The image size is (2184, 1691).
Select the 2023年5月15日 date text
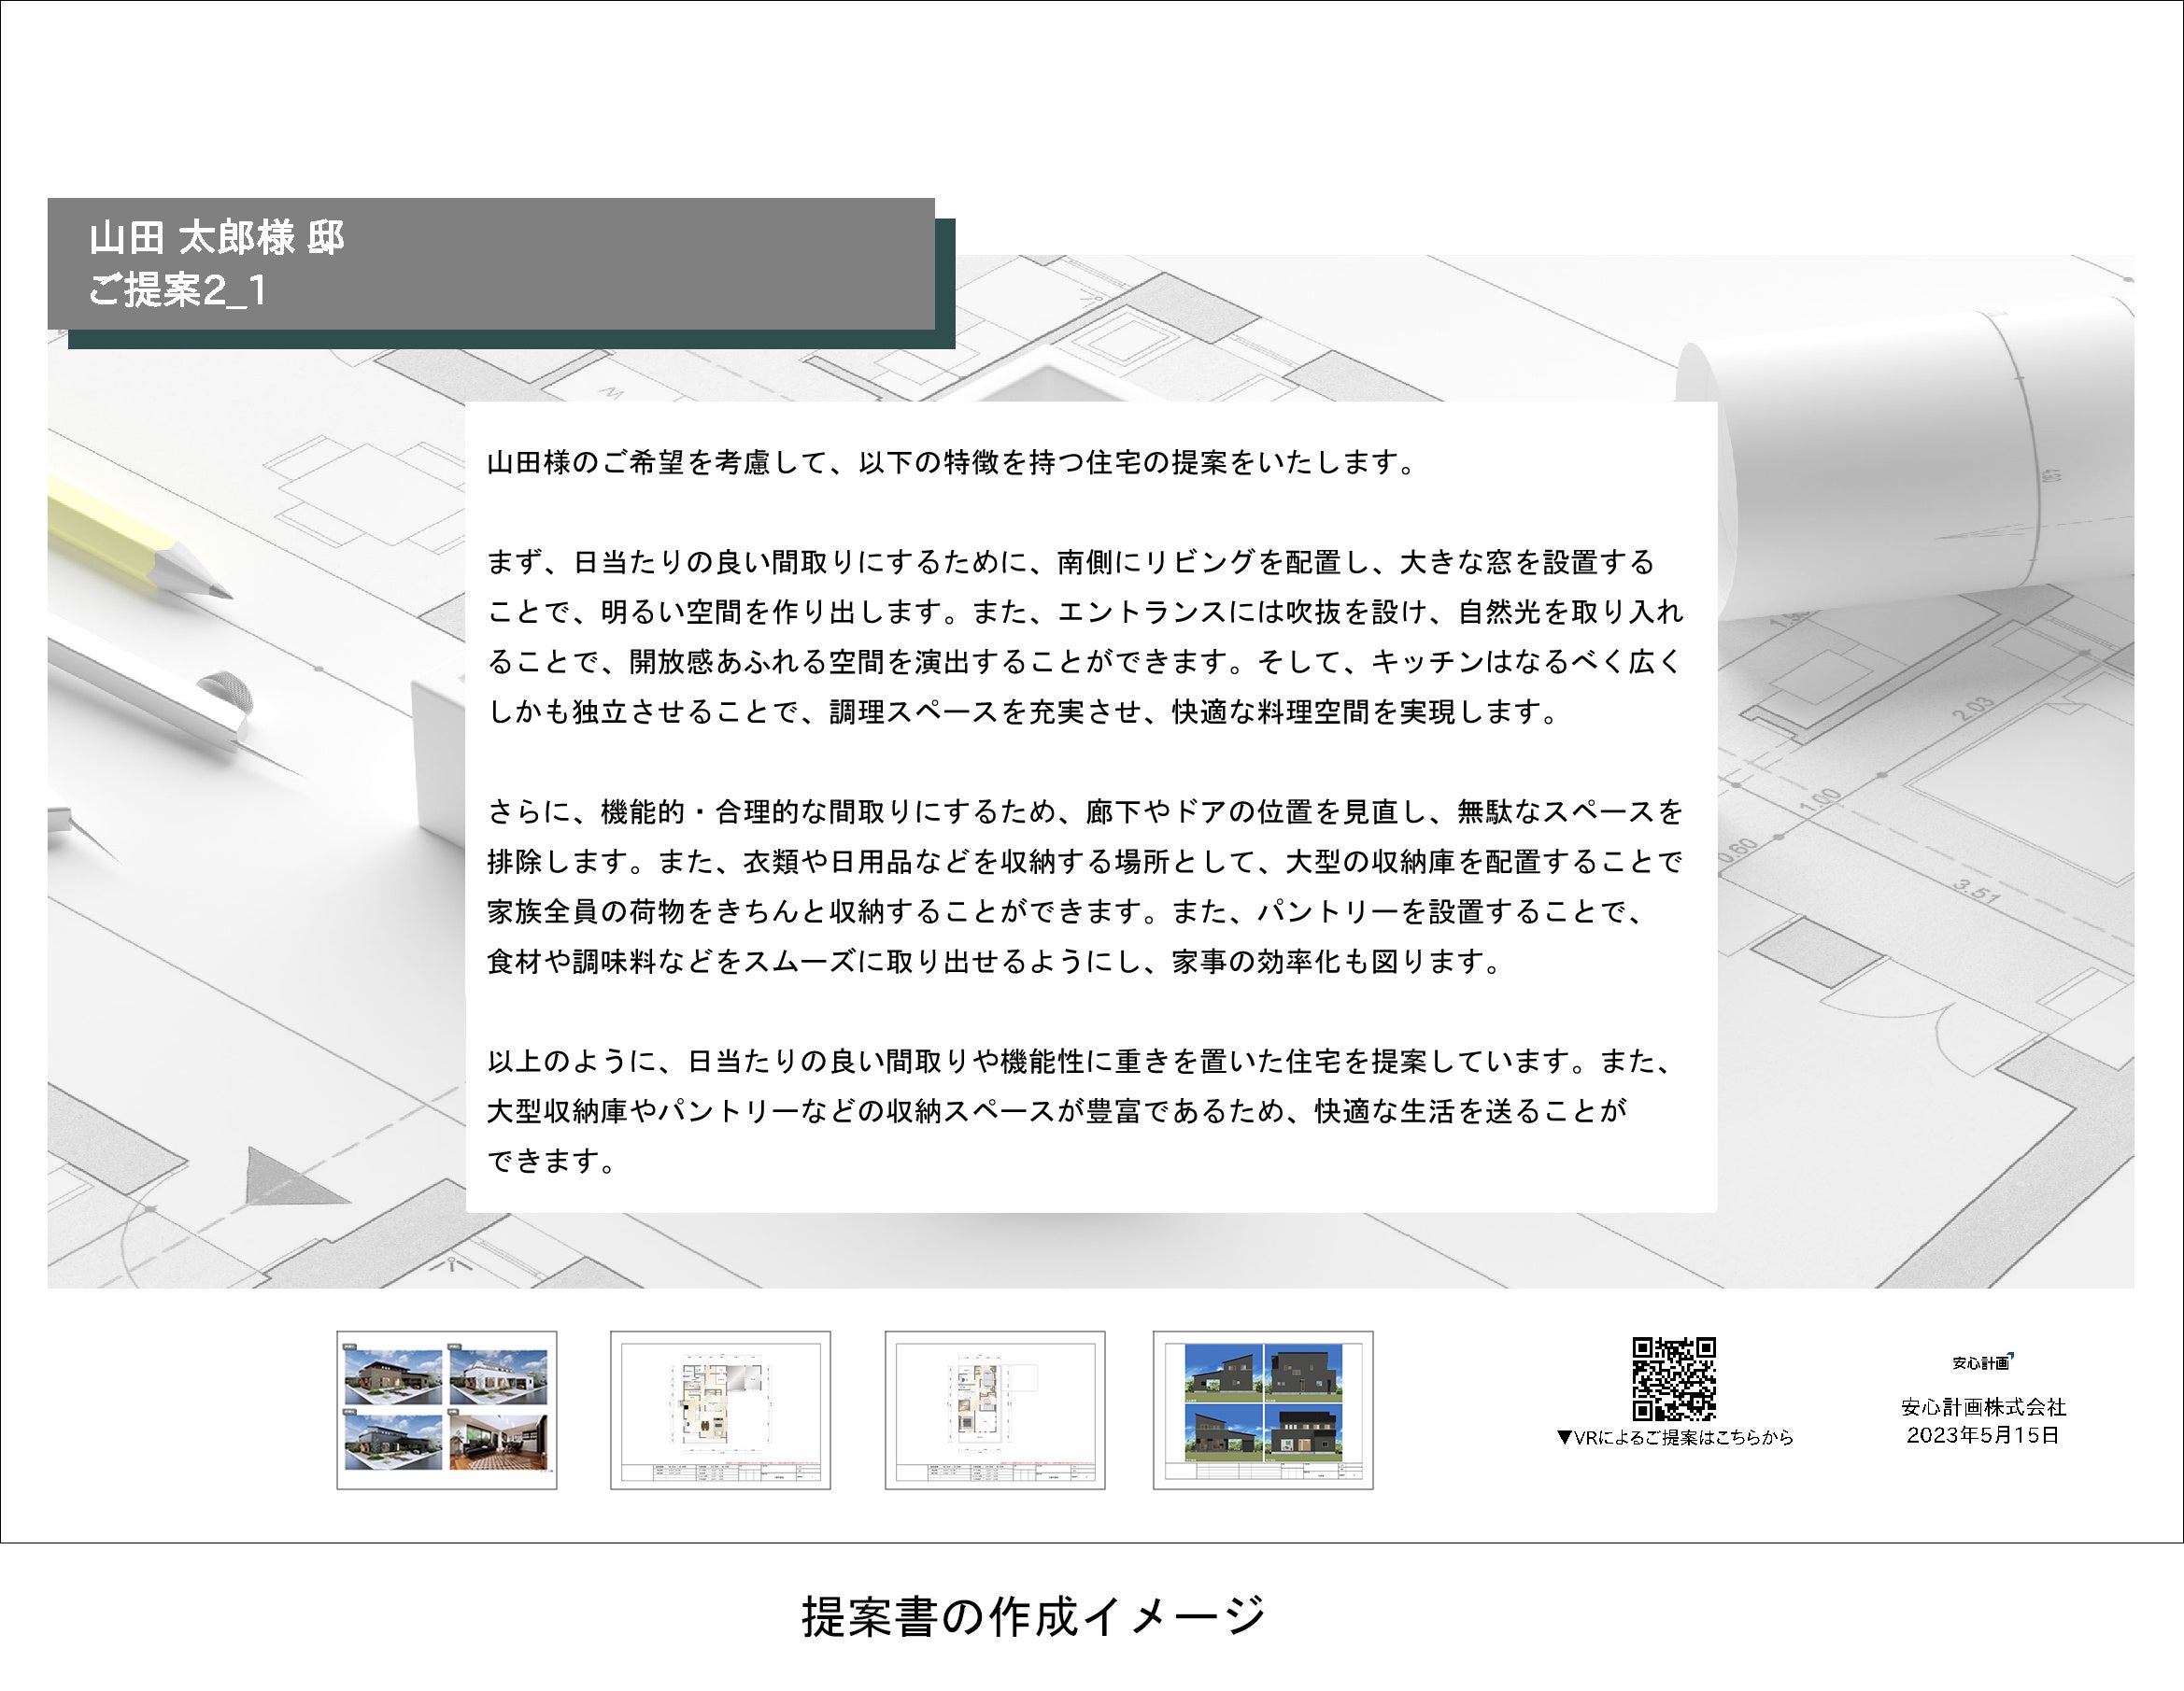pyautogui.click(x=1982, y=1435)
